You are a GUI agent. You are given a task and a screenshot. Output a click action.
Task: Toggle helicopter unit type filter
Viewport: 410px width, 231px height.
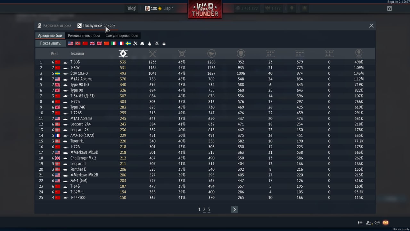click(157, 43)
